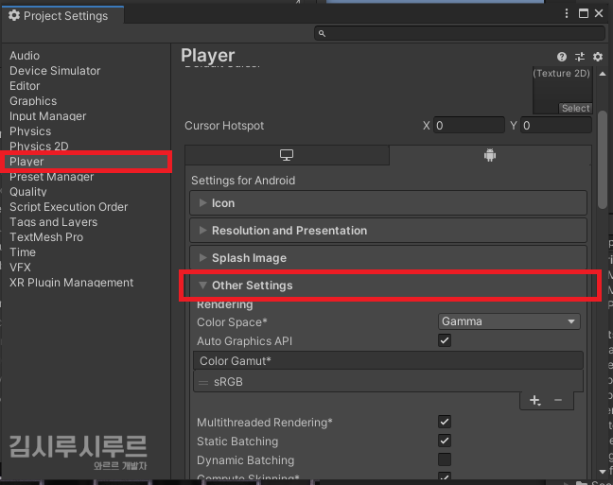
Task: Click the Color Space label
Action: 232,322
